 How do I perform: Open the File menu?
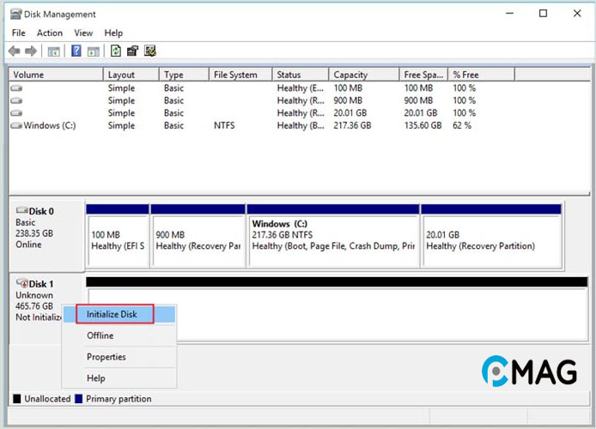tap(19, 33)
